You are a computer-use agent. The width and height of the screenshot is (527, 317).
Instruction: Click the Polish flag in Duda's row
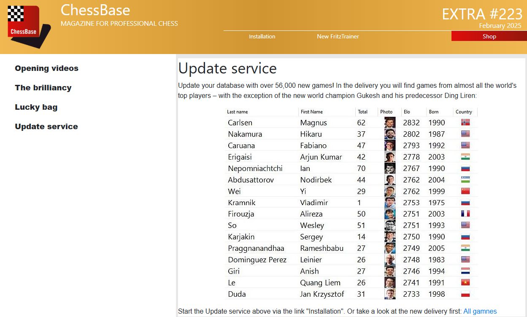(465, 294)
